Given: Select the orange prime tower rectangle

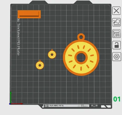Looking at the screenshot, I should click(x=29, y=14).
